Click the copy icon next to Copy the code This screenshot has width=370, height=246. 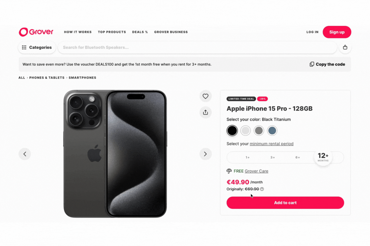click(x=312, y=64)
